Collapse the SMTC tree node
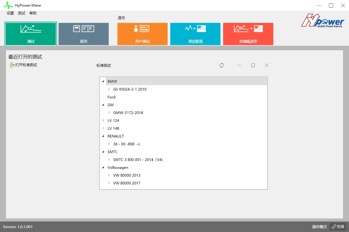349x232 pixels. [103, 152]
